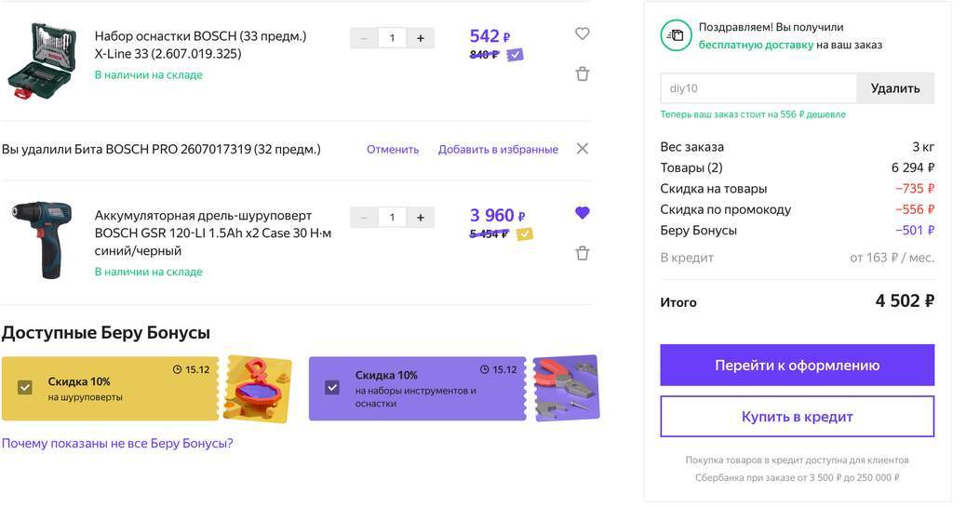
Task: Decrease quantity of Bosch X-Line 33 set
Action: (x=364, y=38)
